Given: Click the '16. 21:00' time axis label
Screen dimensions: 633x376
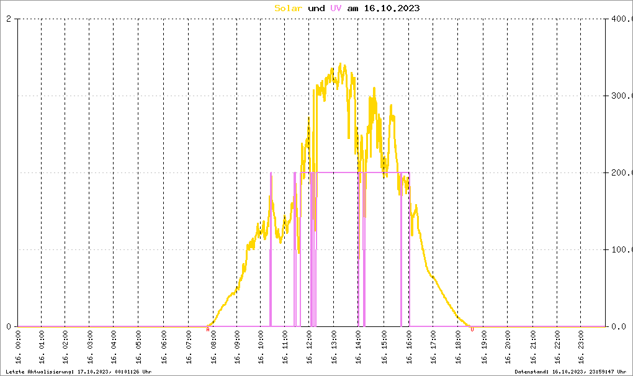Looking at the screenshot, I should pyautogui.click(x=533, y=347).
